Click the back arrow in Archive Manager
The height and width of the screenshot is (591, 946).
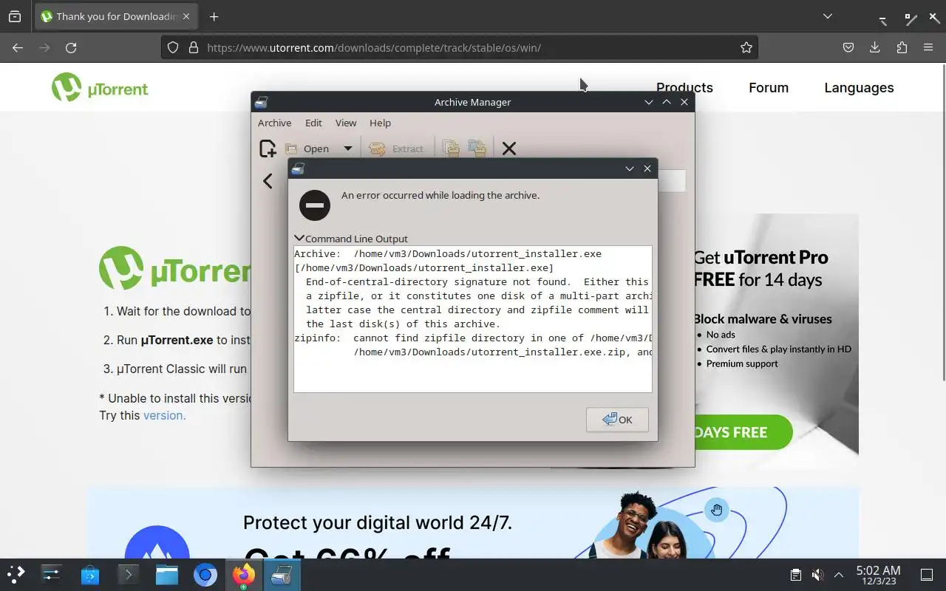coord(268,181)
